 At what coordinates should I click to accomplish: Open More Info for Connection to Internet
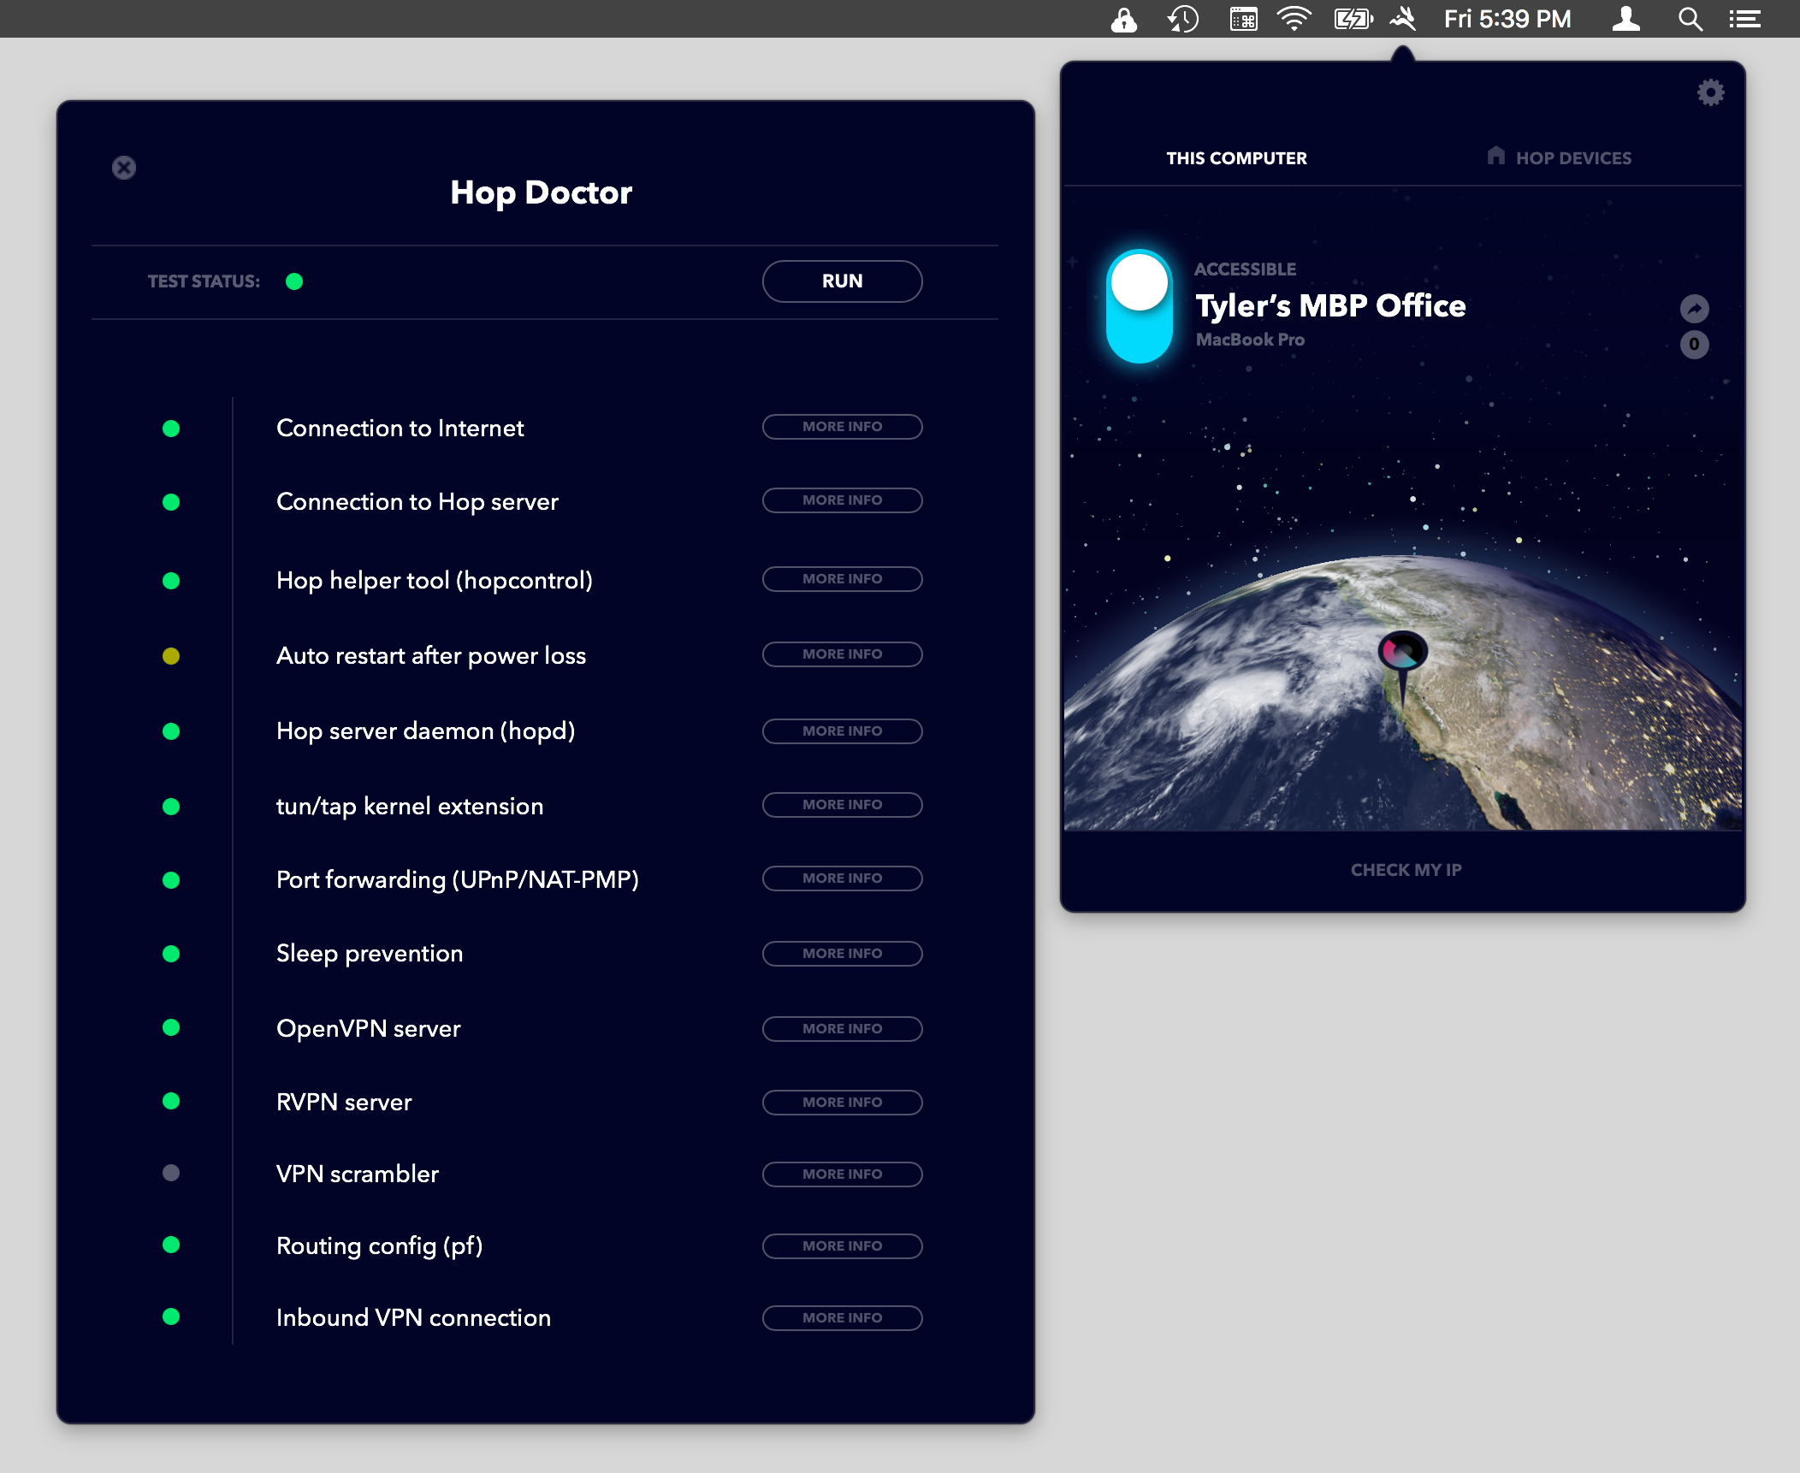[x=842, y=427]
